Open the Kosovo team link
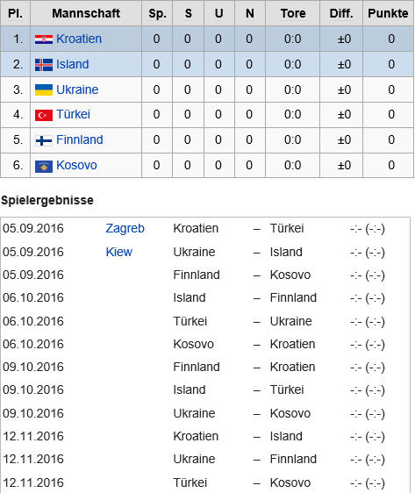 76,166
